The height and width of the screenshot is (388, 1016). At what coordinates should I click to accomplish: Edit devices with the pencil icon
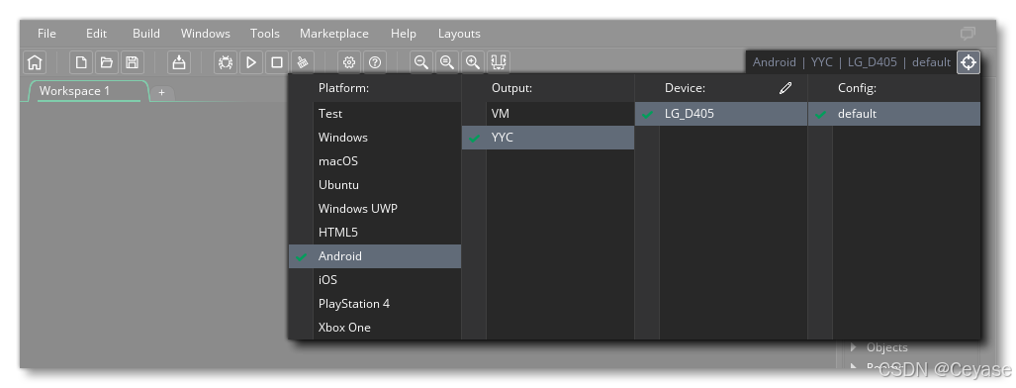pos(785,87)
